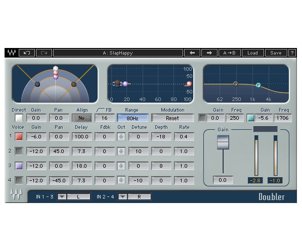Redo the last change
The image size is (302, 251).
44,53
